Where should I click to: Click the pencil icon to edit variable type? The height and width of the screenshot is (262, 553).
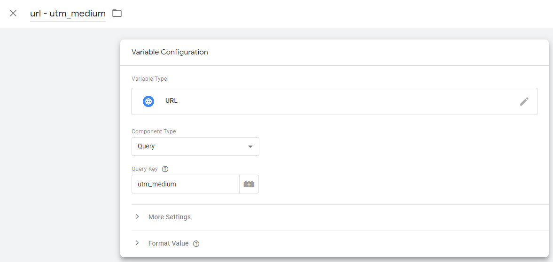[x=524, y=101]
